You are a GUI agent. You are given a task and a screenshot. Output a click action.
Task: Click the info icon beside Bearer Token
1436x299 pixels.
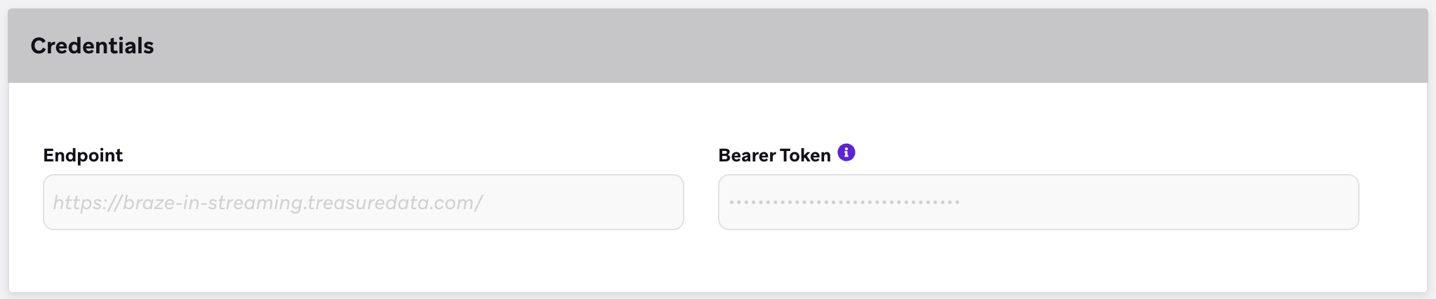(x=846, y=152)
